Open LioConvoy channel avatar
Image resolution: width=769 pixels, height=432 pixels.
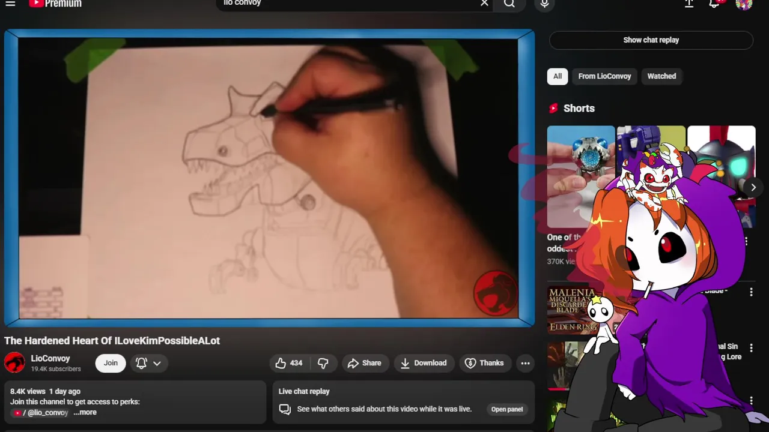tap(14, 363)
